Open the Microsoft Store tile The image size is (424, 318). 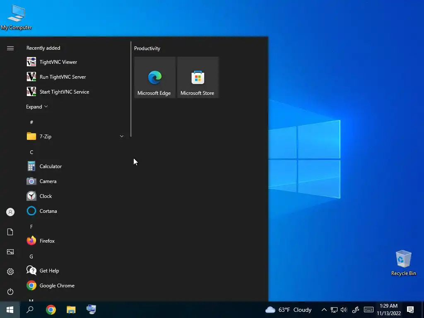coord(198,77)
